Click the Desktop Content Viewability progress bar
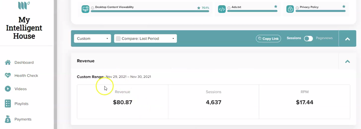The image size is (361, 129). coord(150,11)
